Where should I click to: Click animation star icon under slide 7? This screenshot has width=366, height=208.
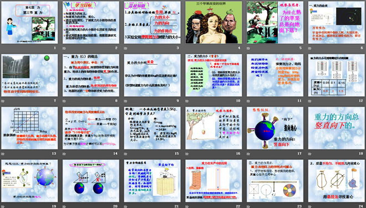(3, 101)
